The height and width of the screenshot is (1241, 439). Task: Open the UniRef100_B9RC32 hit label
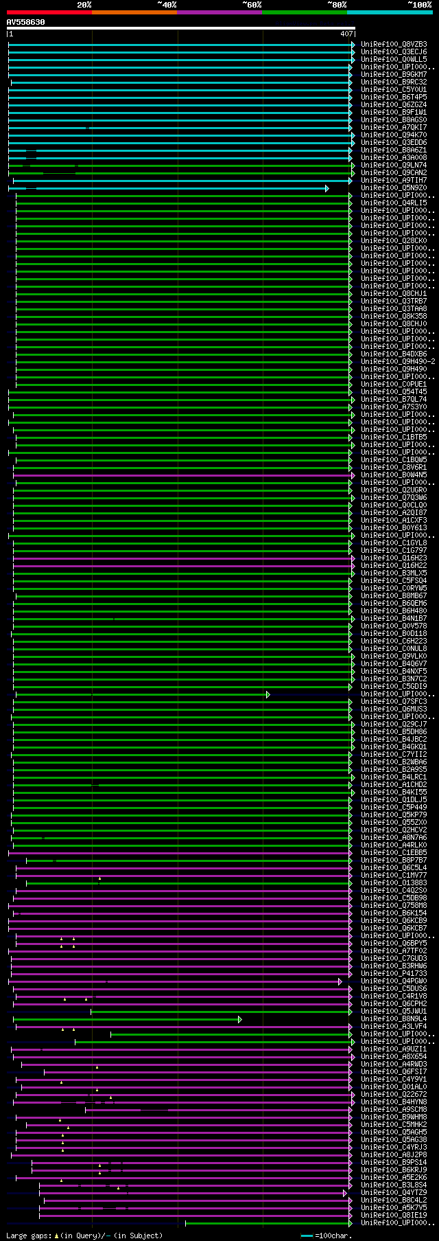[394, 82]
